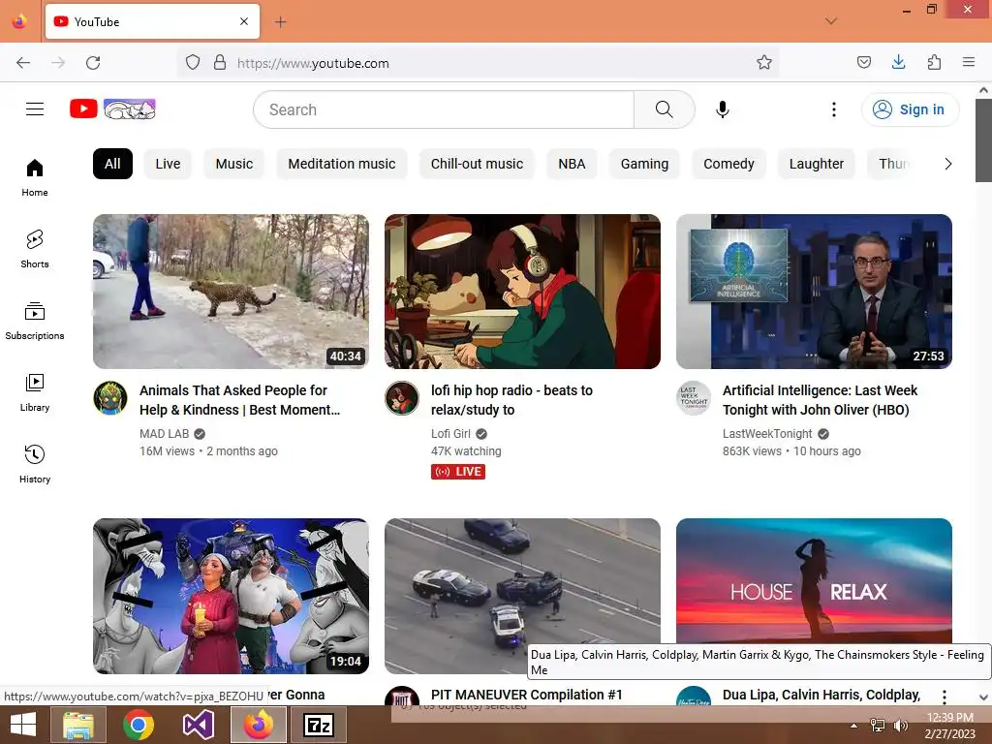Reload the page with the refresh icon
Screen dimensions: 992x744
pos(93,63)
